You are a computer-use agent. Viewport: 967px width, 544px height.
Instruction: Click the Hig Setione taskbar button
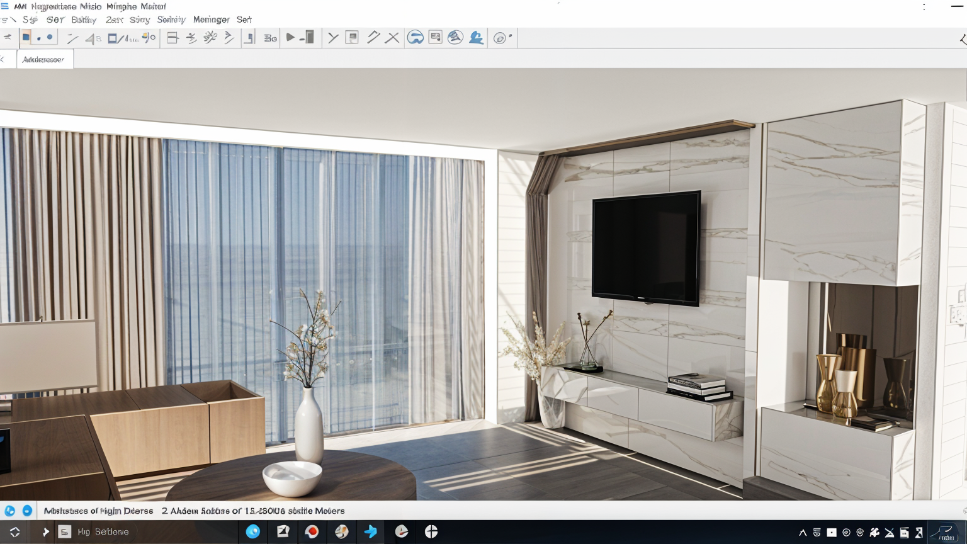coord(94,532)
